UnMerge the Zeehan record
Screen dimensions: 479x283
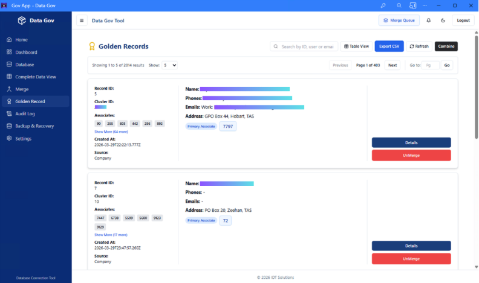[411, 259]
